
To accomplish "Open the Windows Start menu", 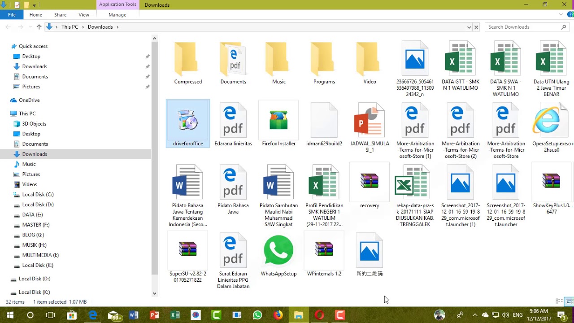I will [x=9, y=315].
